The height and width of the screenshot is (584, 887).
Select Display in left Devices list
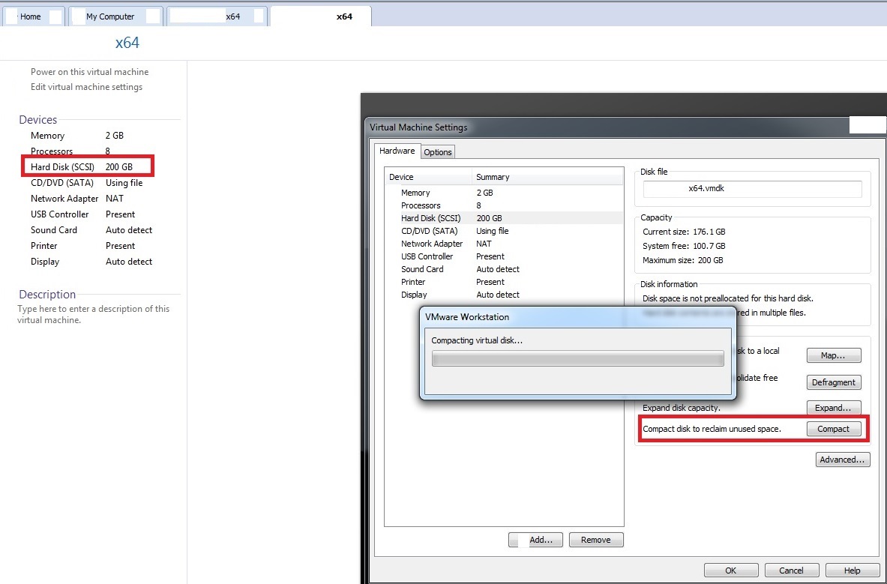91,262
